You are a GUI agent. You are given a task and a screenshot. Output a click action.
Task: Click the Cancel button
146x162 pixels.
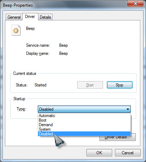click(x=128, y=153)
